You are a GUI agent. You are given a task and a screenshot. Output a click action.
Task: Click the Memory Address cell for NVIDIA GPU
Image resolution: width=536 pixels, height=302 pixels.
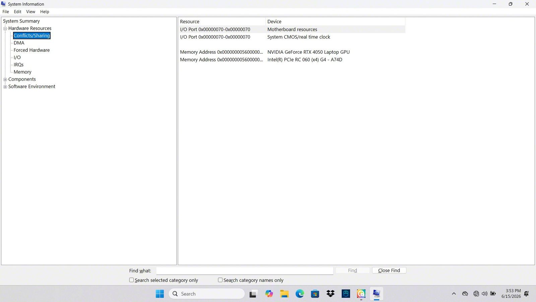pyautogui.click(x=221, y=52)
